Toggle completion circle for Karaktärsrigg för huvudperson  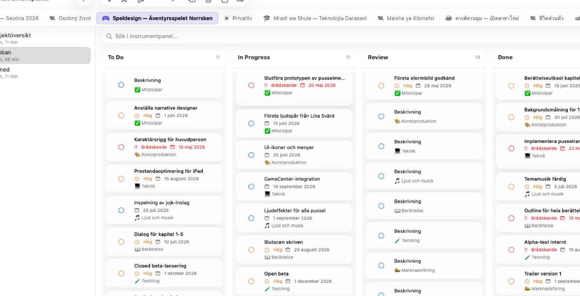121,147
